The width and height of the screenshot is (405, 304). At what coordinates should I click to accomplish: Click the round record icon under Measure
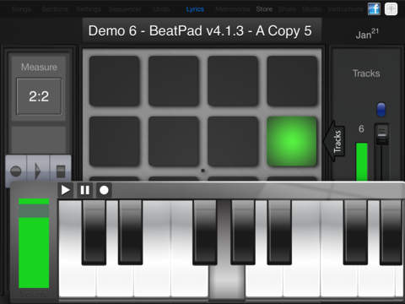coord(16,171)
